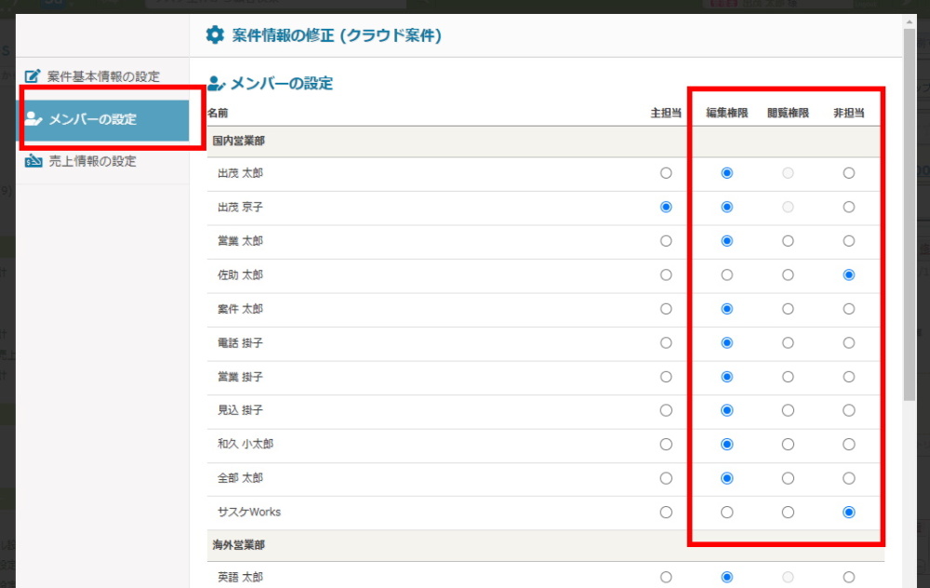Select 編集権限 for サスケWorks

point(727,512)
